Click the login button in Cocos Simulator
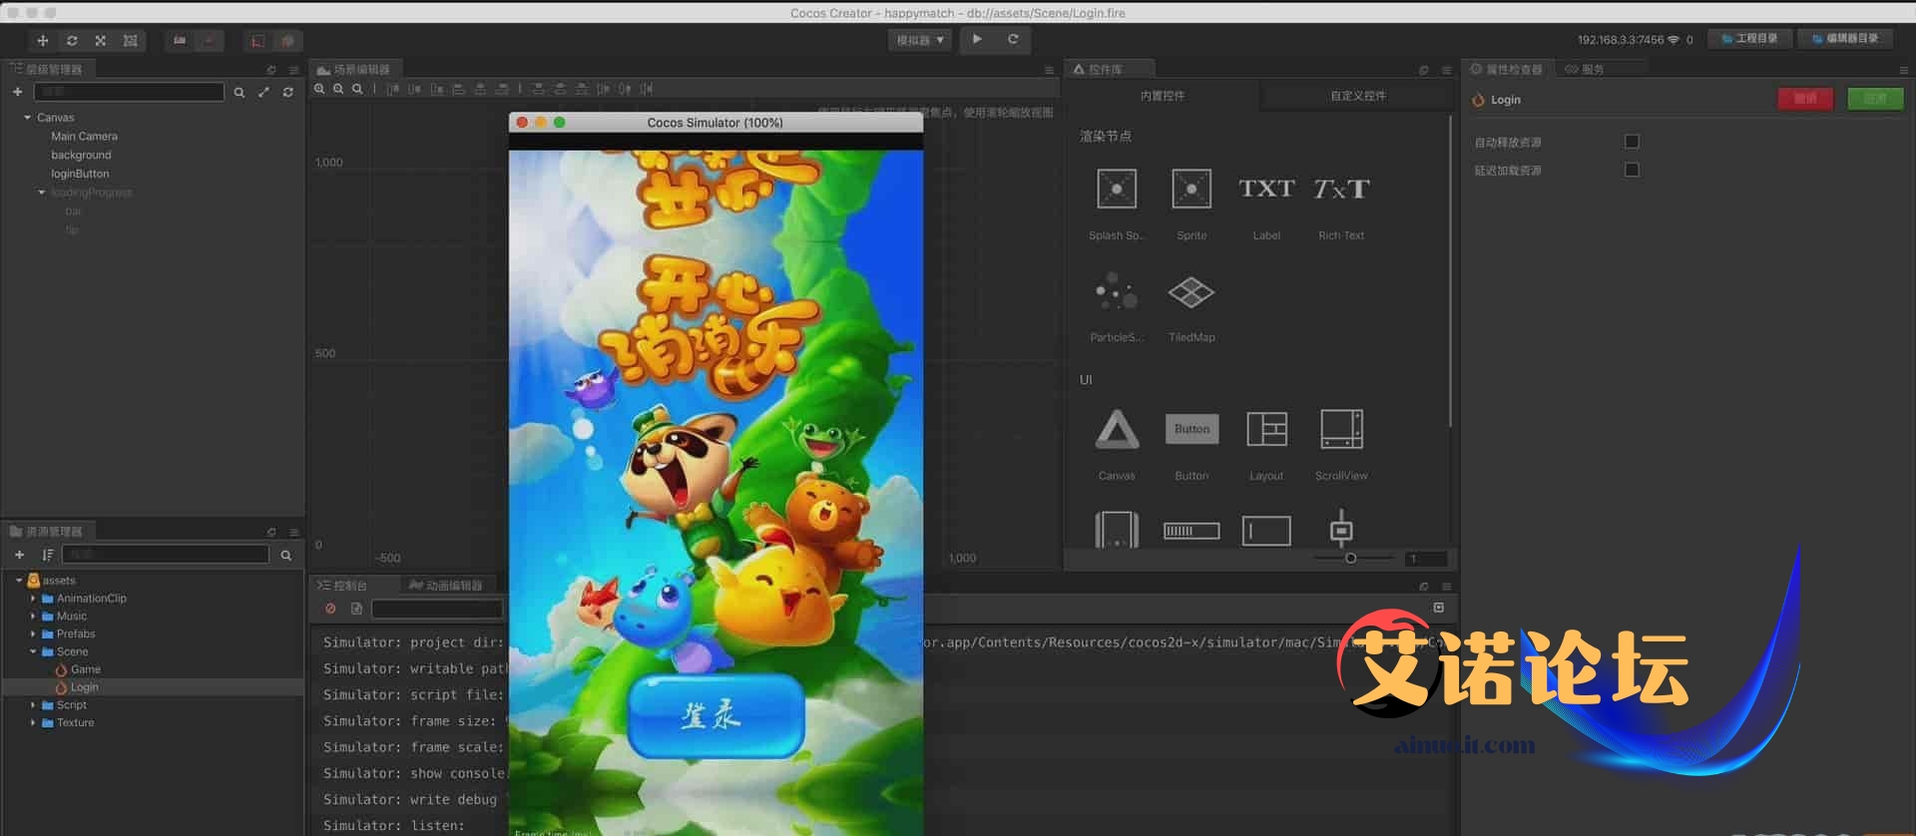 click(x=716, y=714)
